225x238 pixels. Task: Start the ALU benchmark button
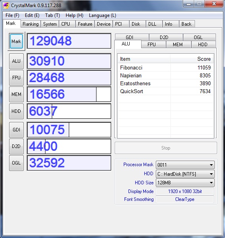tap(16, 61)
